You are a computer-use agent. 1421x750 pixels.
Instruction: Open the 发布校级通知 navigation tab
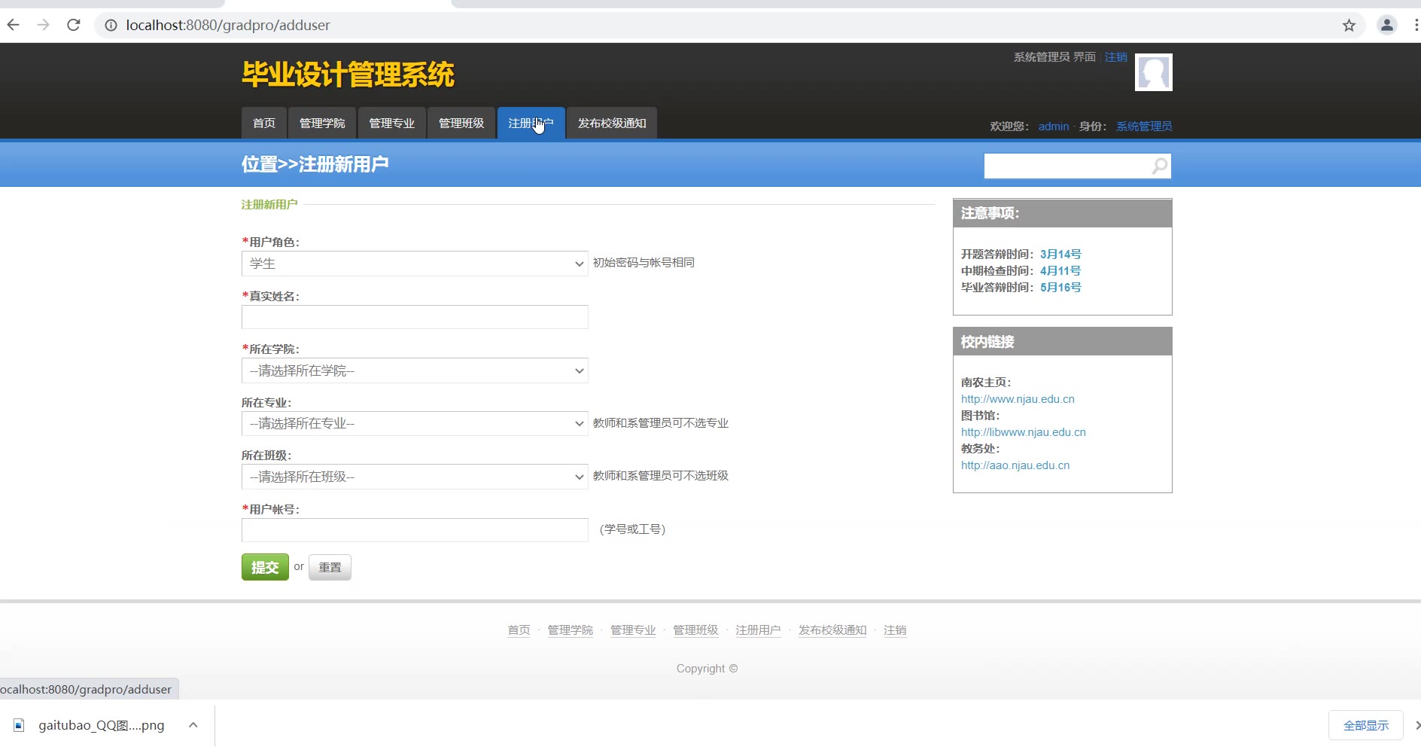click(x=611, y=123)
